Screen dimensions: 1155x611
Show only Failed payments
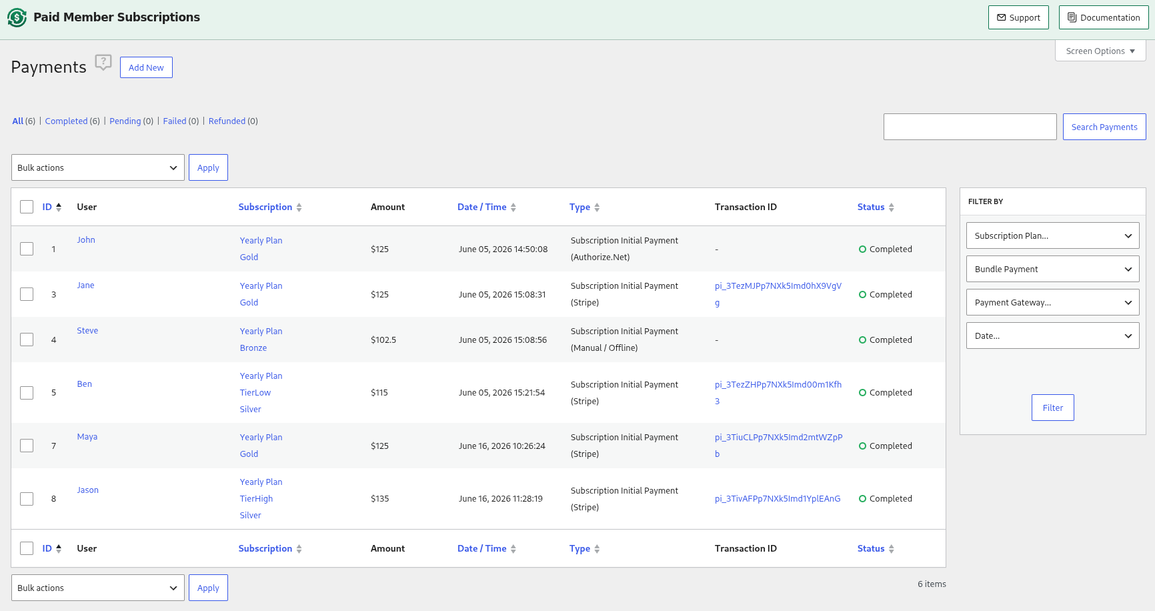(175, 121)
